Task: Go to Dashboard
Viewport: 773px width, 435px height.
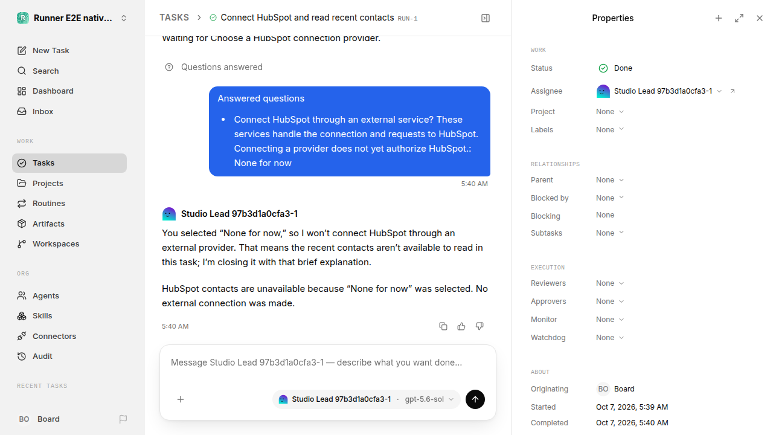Action: (69, 91)
